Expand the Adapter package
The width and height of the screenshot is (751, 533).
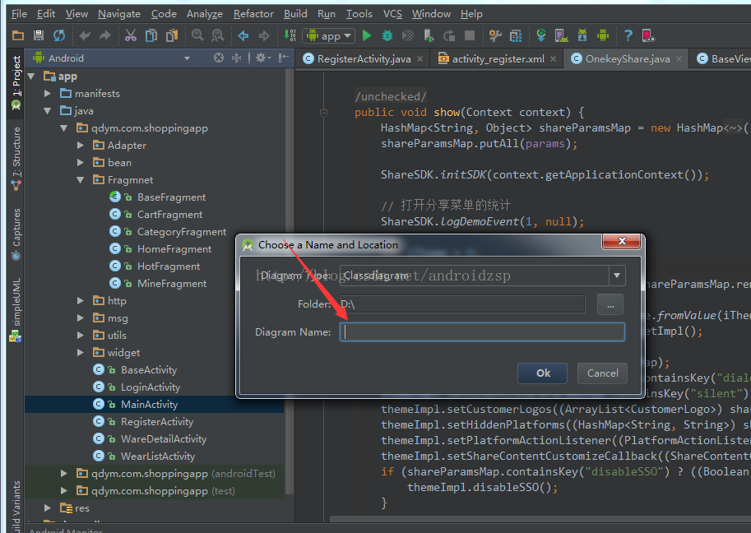[x=81, y=145]
